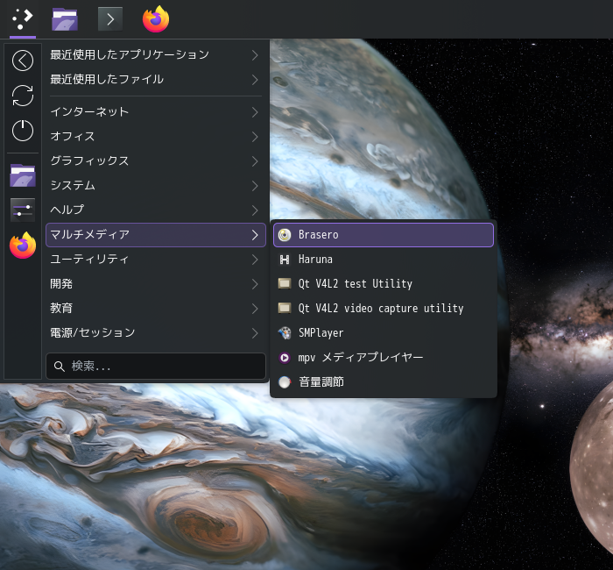Image resolution: width=613 pixels, height=570 pixels.
Task: Open the 開発 category
Action: [156, 284]
